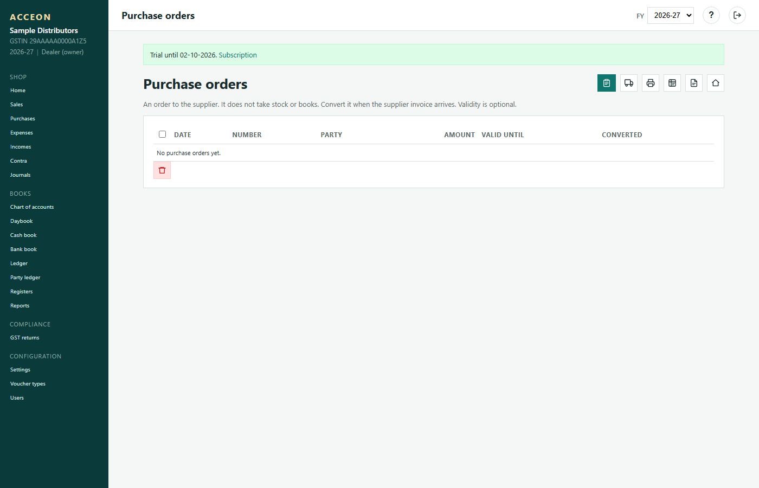Open Contra in the sidebar
The image size is (759, 488).
tap(18, 161)
